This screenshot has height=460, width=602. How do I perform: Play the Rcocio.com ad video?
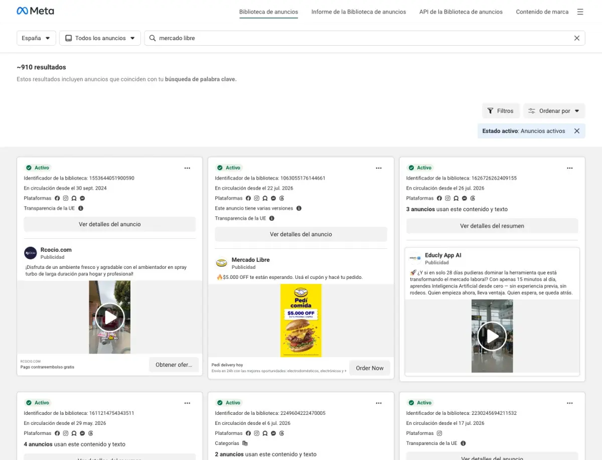coord(110,318)
